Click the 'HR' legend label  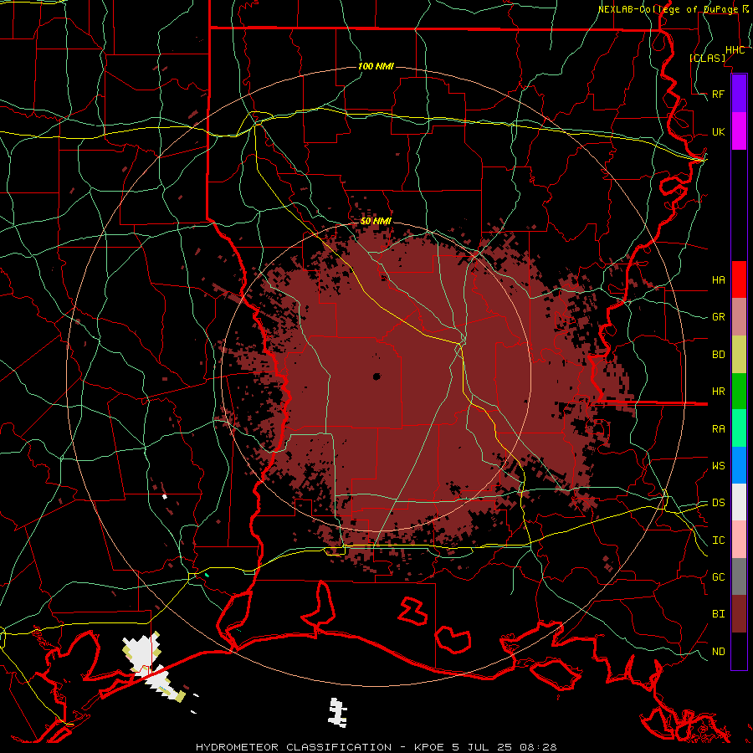point(719,392)
